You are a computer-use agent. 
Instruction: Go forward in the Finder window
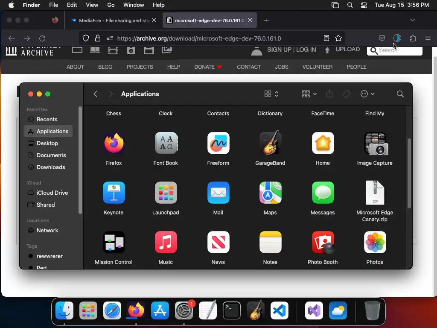pyautogui.click(x=111, y=94)
